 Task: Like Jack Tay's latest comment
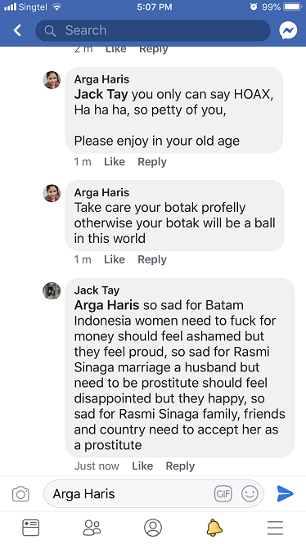click(142, 466)
